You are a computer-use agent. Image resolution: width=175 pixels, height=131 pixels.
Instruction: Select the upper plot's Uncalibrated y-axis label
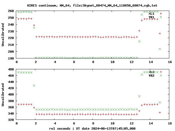(x=3, y=35)
